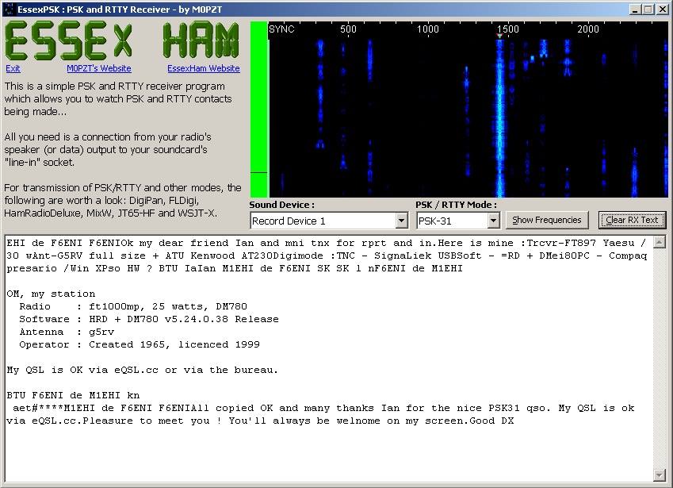Click the 'My QSL is OK via eQSL.cc' line
This screenshot has width=673, height=488.
(142, 370)
